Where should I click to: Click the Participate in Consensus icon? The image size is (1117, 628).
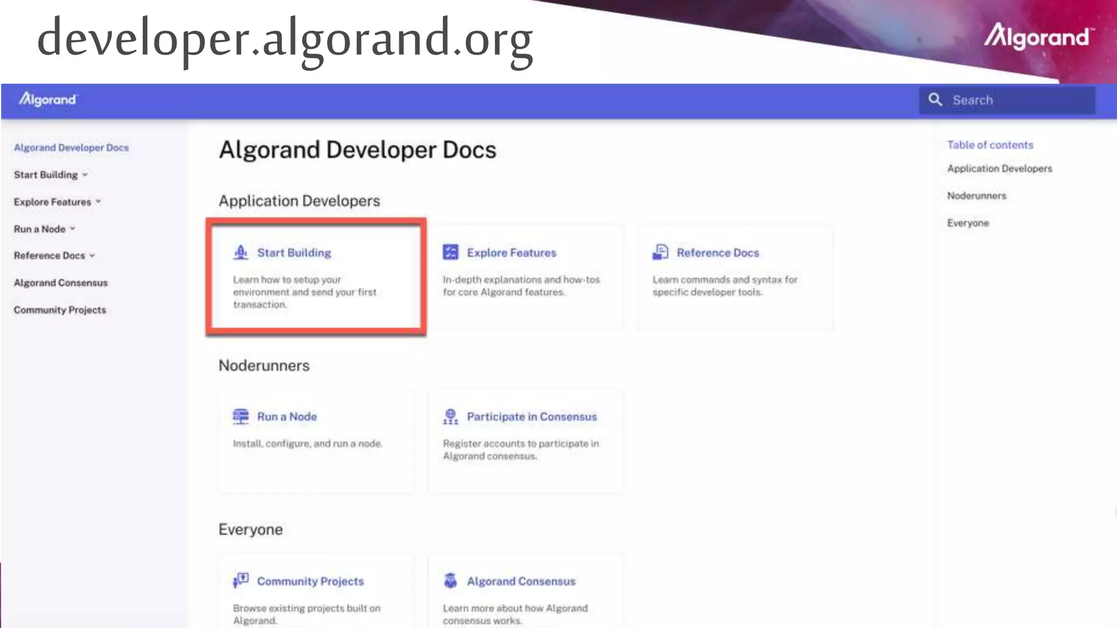[451, 416]
